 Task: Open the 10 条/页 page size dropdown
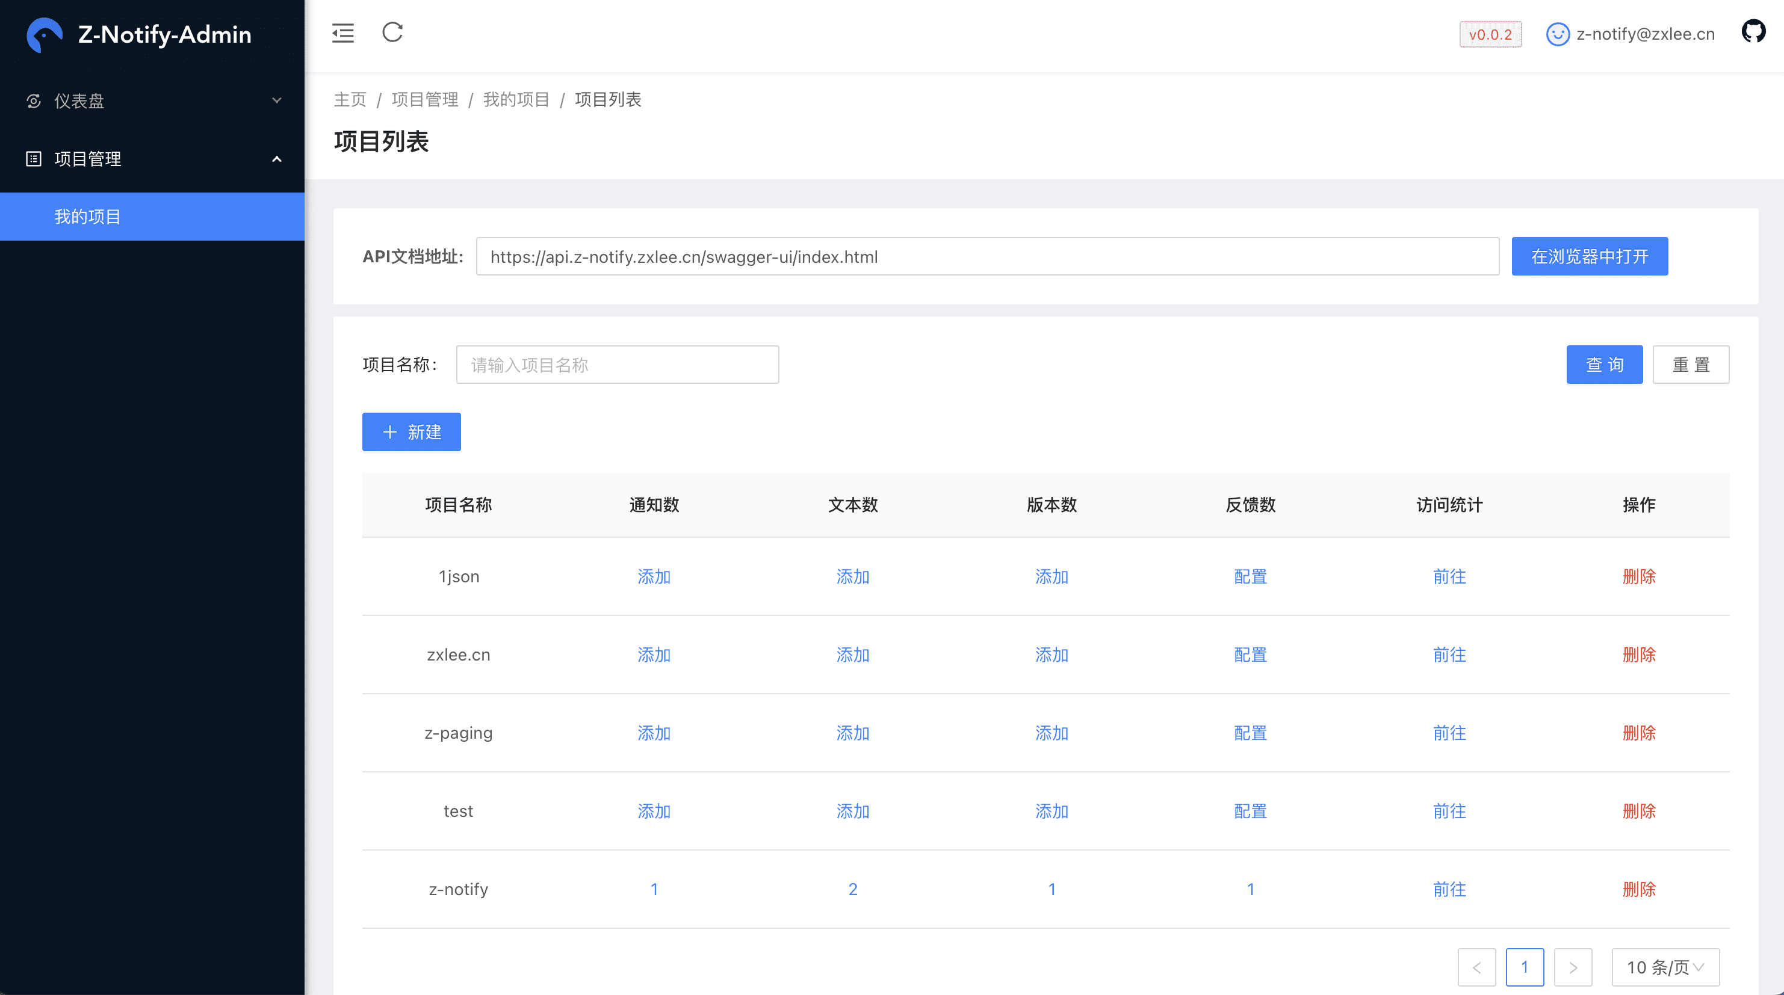pos(1665,967)
